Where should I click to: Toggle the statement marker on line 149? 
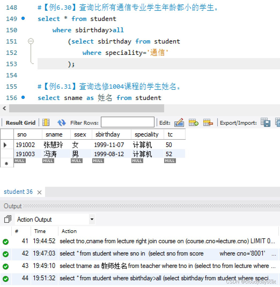pos(23,19)
